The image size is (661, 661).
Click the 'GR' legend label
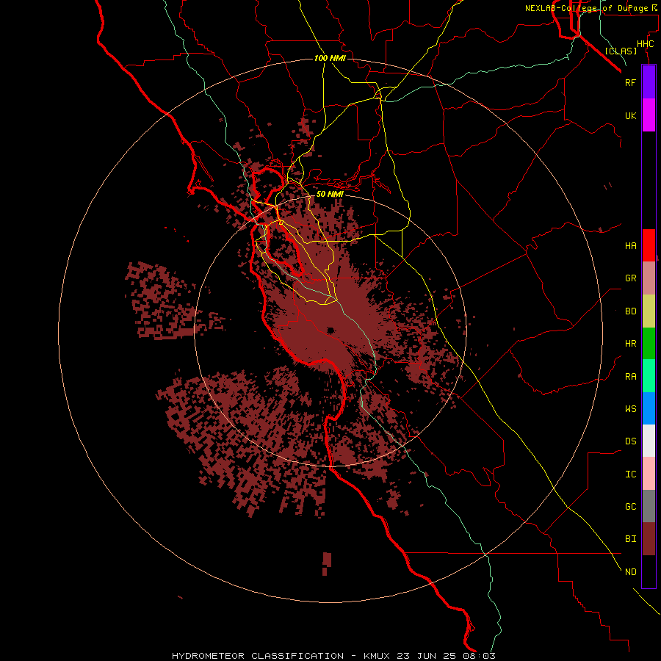pos(630,278)
